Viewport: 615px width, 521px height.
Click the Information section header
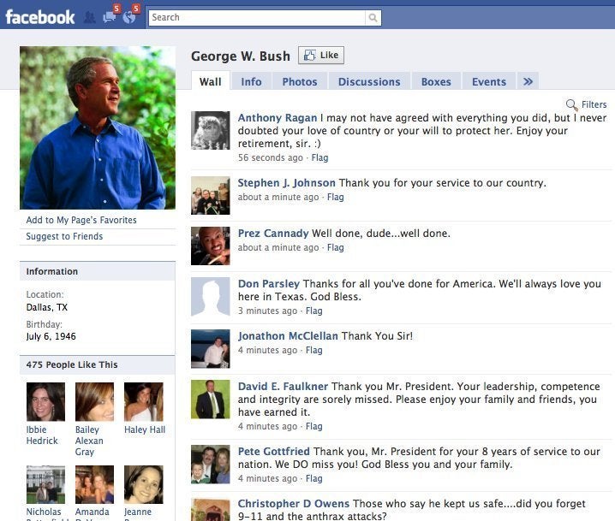click(98, 271)
